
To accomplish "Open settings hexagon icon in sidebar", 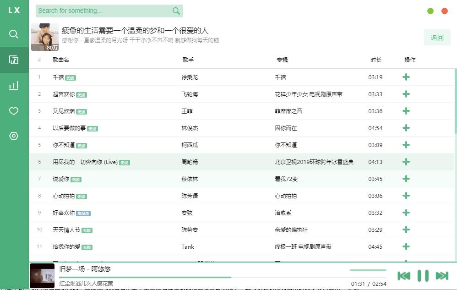I will (14, 136).
